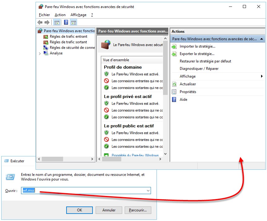
Task: Click the blue help toolbar icon
Action: [x=66, y=22]
